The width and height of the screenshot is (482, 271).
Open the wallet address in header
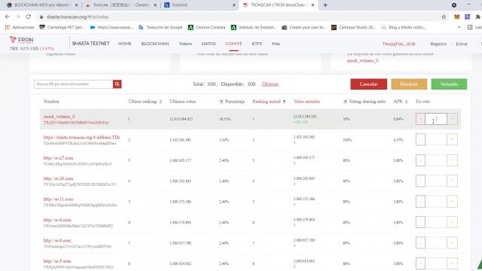pyautogui.click(x=398, y=44)
